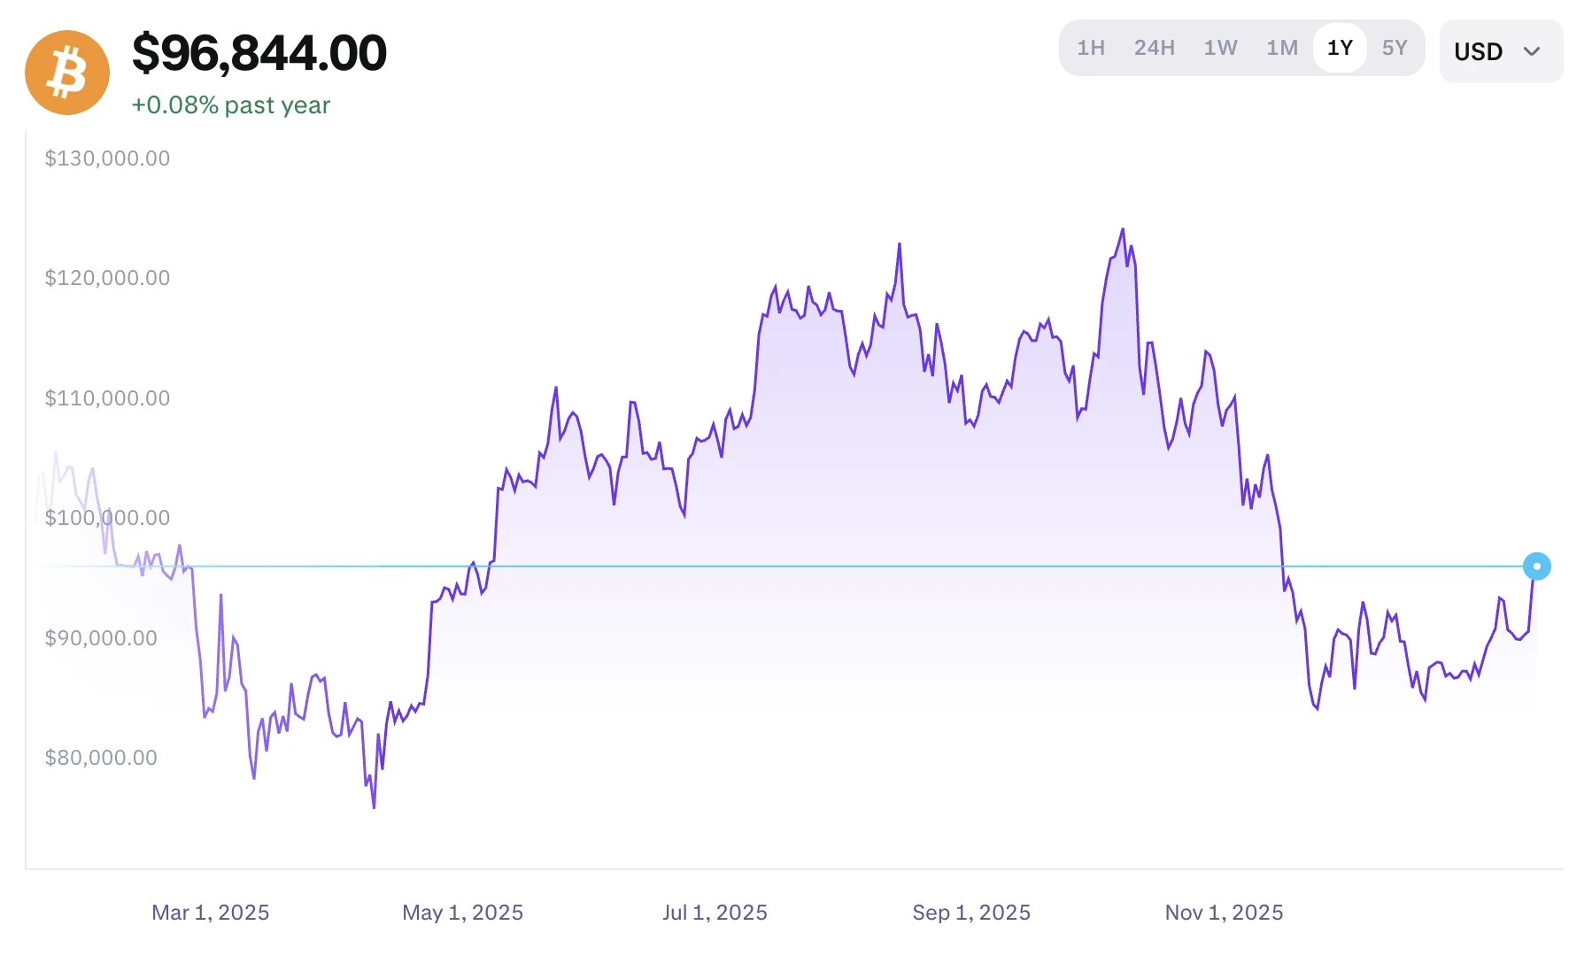The image size is (1592, 956).
Task: Click the $110,000.00 y-axis label
Action: [107, 398]
